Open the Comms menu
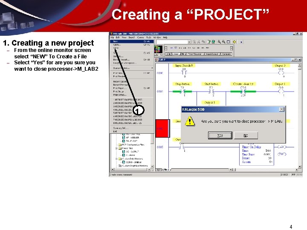The width and height of the screenshot is (307, 230). 140,37
